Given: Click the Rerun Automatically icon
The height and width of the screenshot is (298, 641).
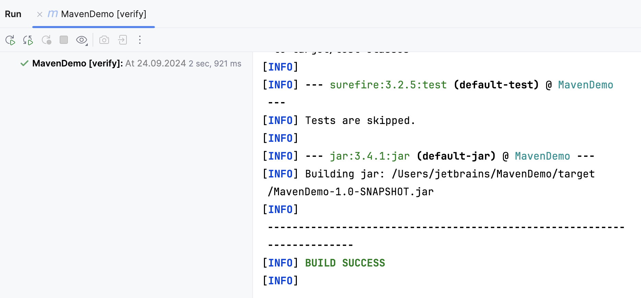Looking at the screenshot, I should click(x=28, y=40).
